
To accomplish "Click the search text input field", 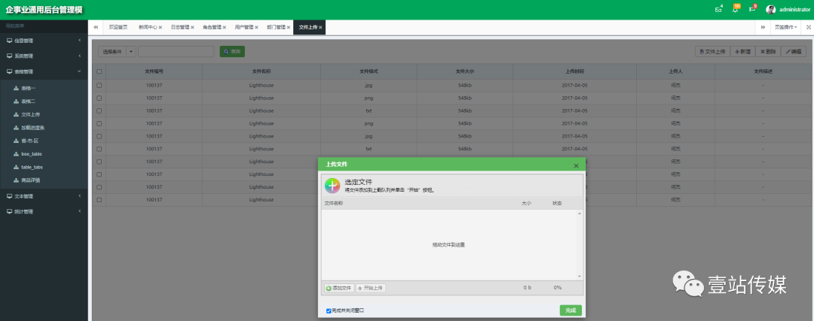I will (176, 51).
